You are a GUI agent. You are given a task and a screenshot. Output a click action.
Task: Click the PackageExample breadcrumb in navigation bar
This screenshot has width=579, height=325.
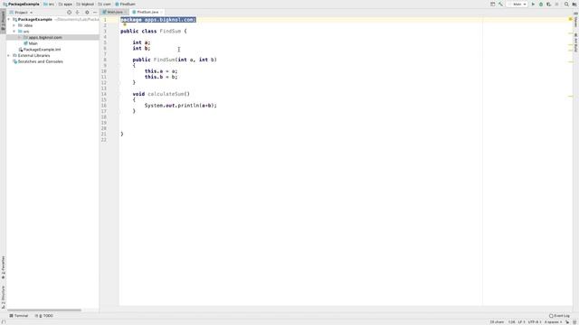[x=21, y=4]
